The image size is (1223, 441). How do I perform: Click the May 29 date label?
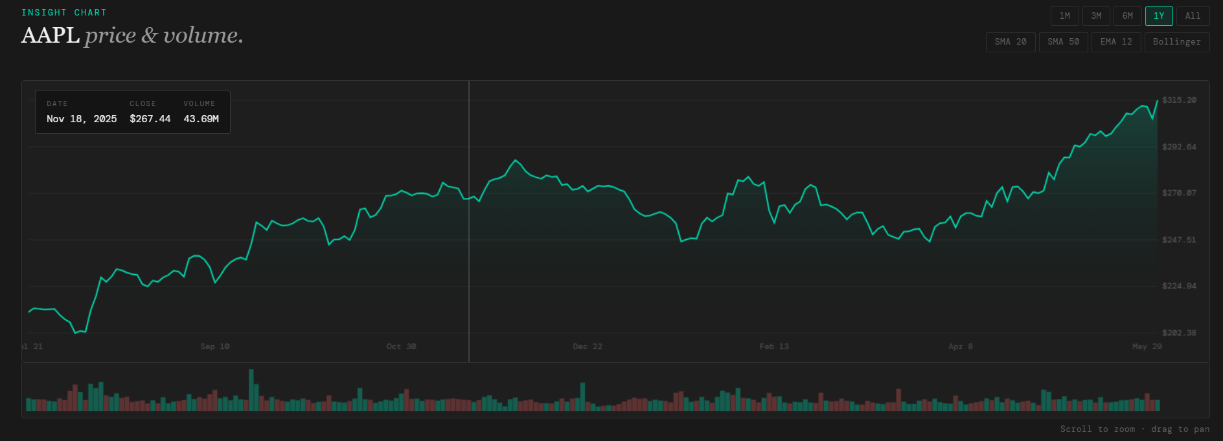tap(1147, 347)
